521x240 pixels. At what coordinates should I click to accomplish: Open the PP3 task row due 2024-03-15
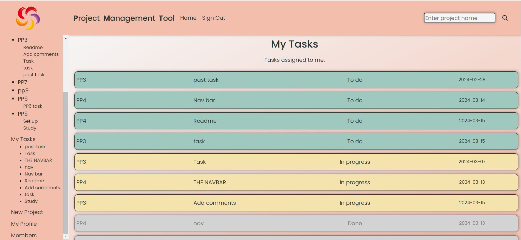click(296, 141)
